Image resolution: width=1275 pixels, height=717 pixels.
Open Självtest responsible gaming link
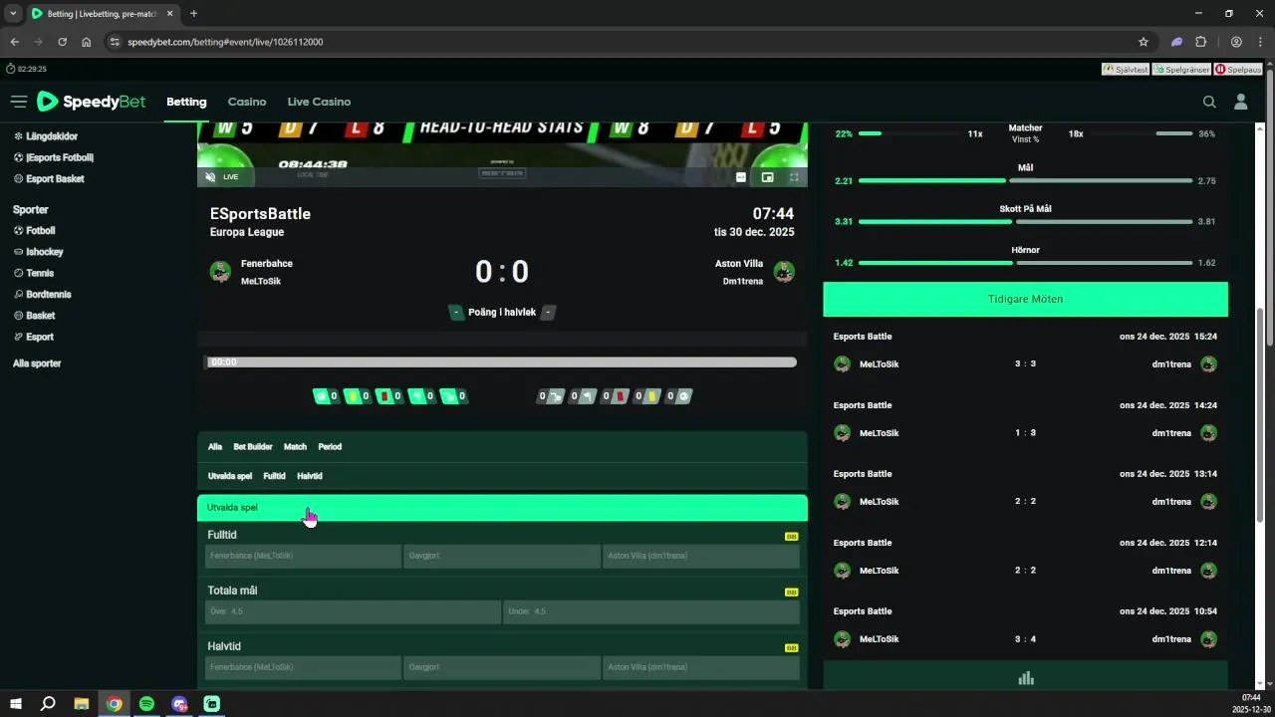pyautogui.click(x=1126, y=70)
